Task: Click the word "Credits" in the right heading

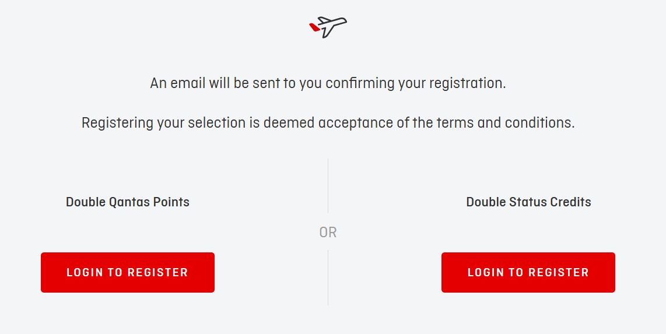Action: [x=571, y=202]
